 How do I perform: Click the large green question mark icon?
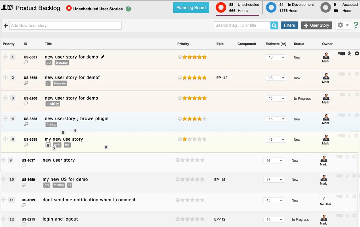356,25
